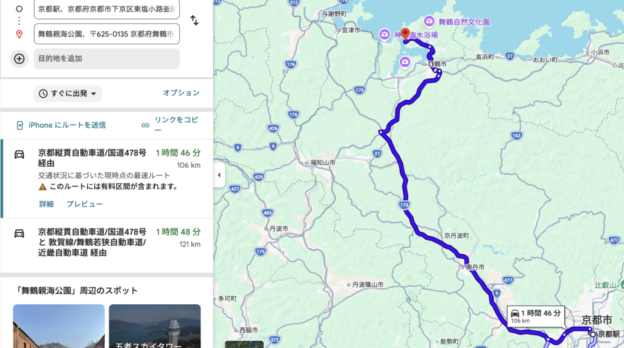Swap origin and destination with reverse arrows
624x348 pixels.
tap(194, 20)
